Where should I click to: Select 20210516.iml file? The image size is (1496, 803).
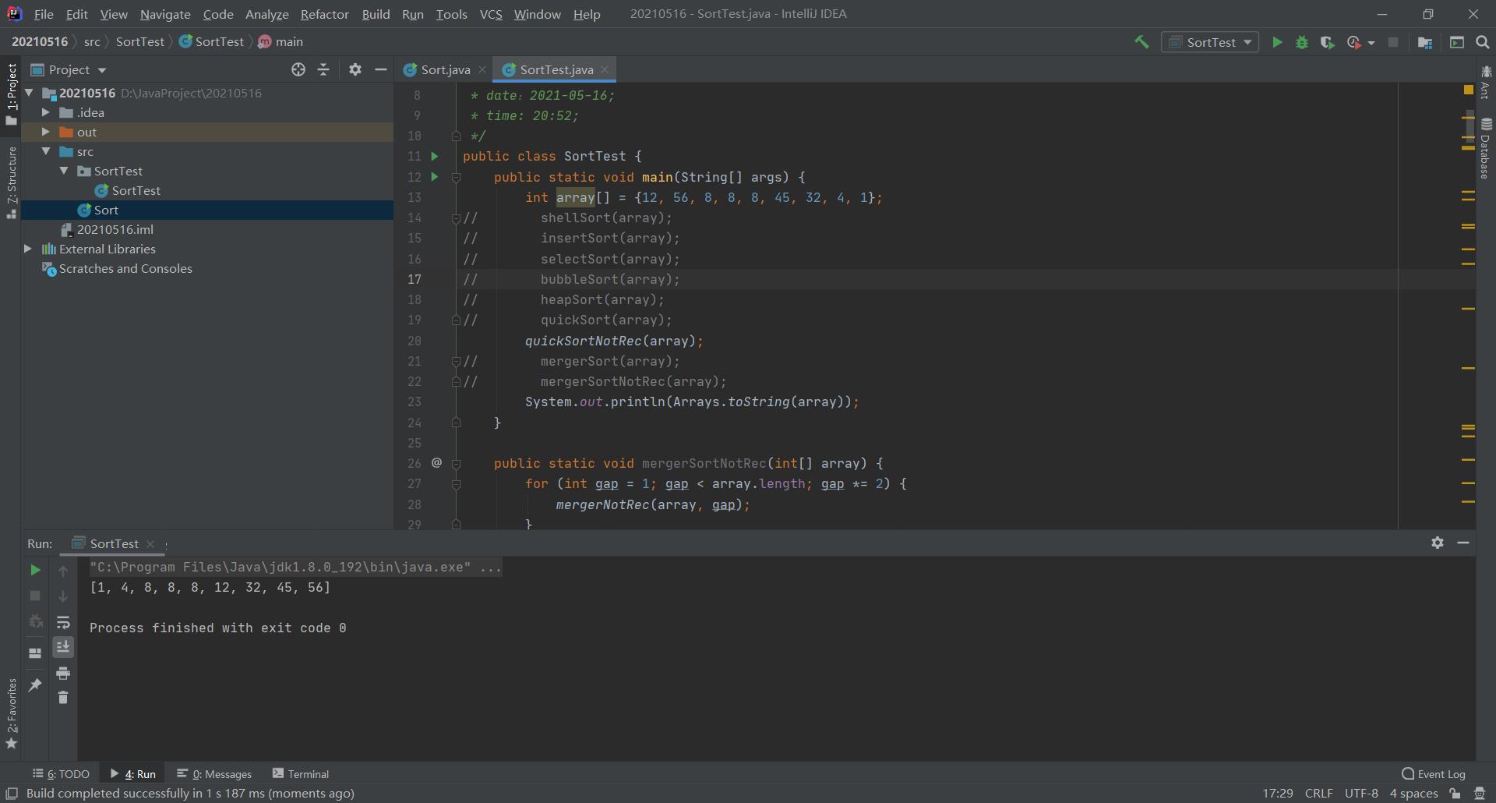coord(207,229)
